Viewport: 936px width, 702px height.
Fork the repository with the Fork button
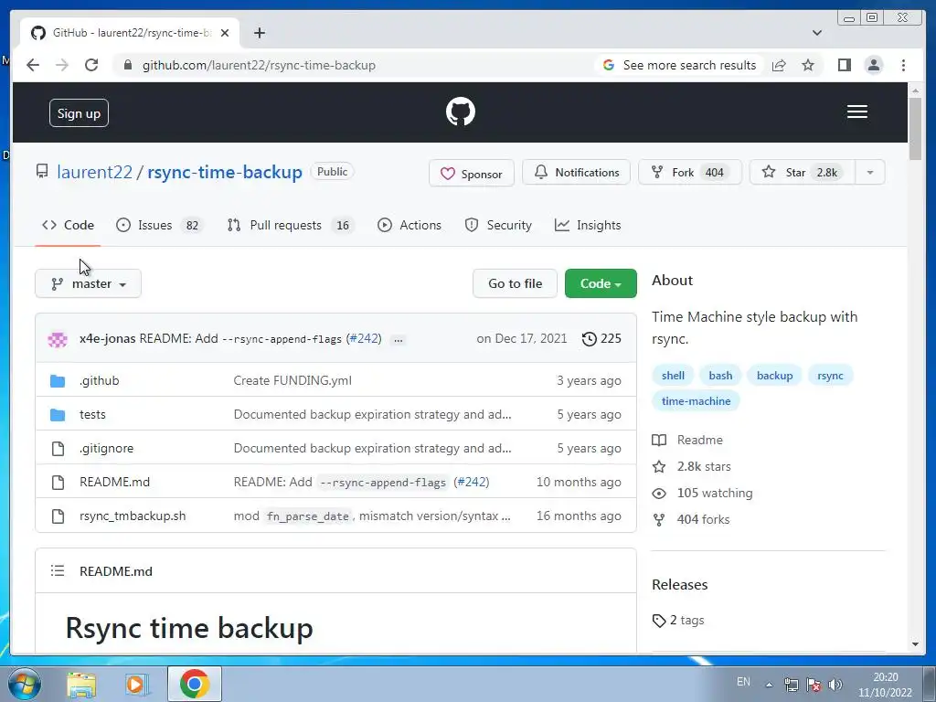(x=690, y=173)
